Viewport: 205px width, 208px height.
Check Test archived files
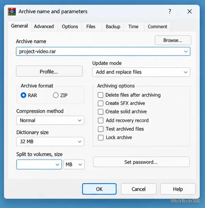101,129
